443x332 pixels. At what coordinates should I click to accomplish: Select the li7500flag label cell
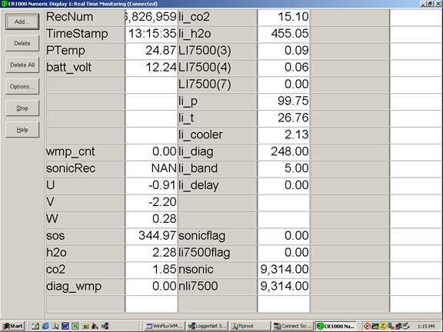pos(218,253)
